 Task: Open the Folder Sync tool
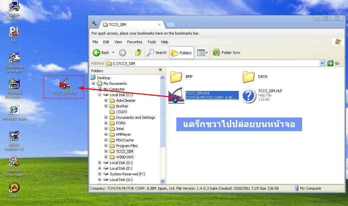(x=226, y=53)
